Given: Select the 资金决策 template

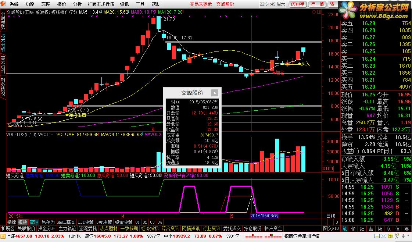Looking at the screenshot, I should pos(123,222).
